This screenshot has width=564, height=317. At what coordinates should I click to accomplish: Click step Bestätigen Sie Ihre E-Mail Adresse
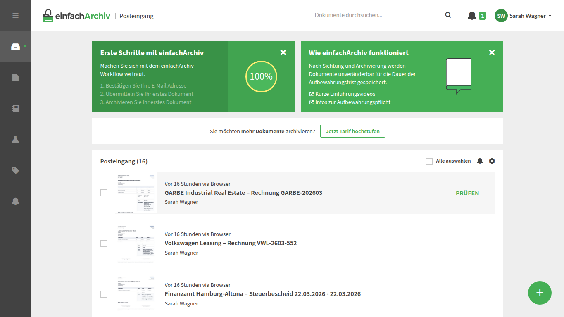coord(143,85)
